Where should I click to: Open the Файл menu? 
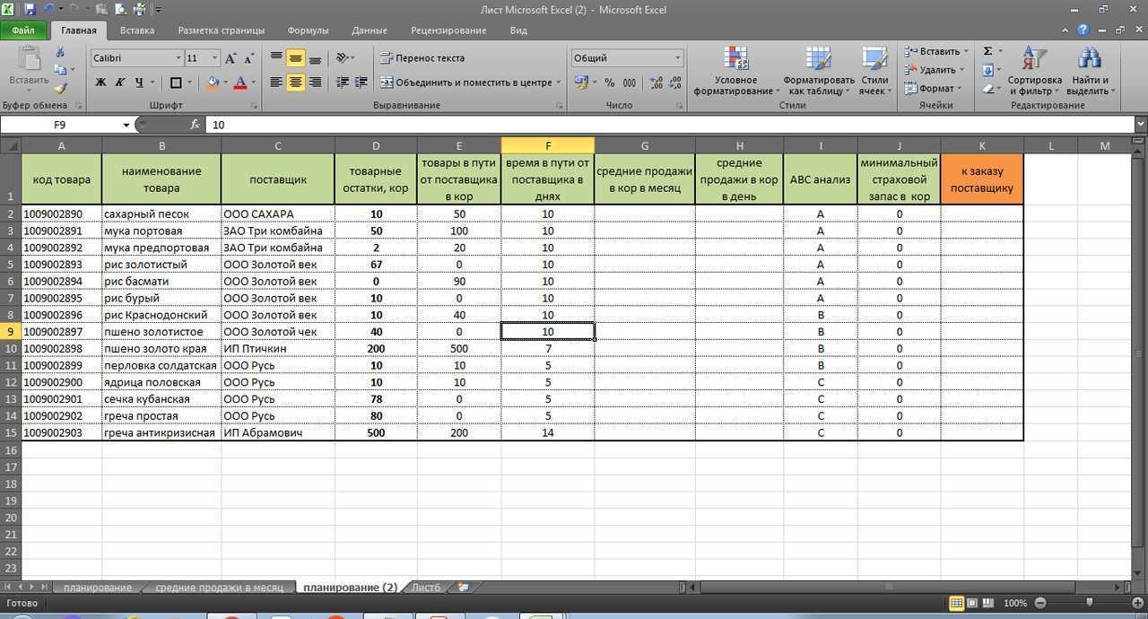pyautogui.click(x=22, y=30)
